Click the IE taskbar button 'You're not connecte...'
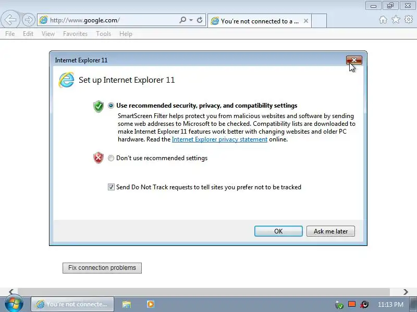This screenshot has width=417, height=312. click(72, 304)
